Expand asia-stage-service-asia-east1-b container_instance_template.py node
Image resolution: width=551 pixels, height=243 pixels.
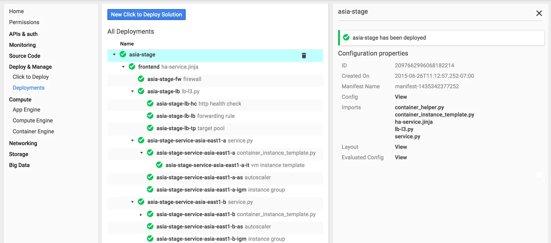coord(141,214)
